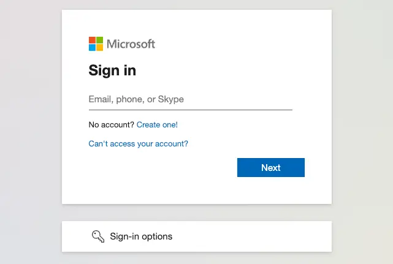Click the green square of Microsoft logo
This screenshot has height=264, width=393.
pyautogui.click(x=100, y=40)
